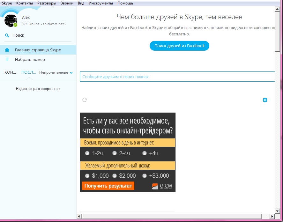The height and width of the screenshot is (222, 283).
Task: Click the green online status badge
Action: 15,25
